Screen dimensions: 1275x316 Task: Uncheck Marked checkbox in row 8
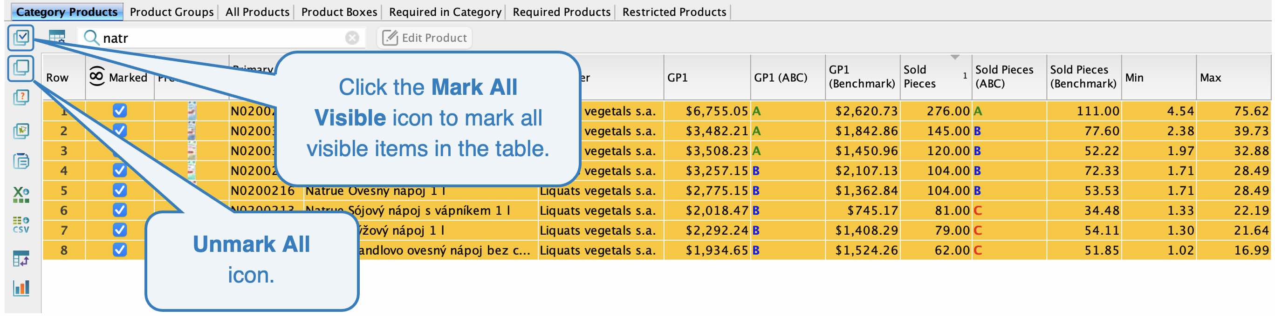pos(120,250)
